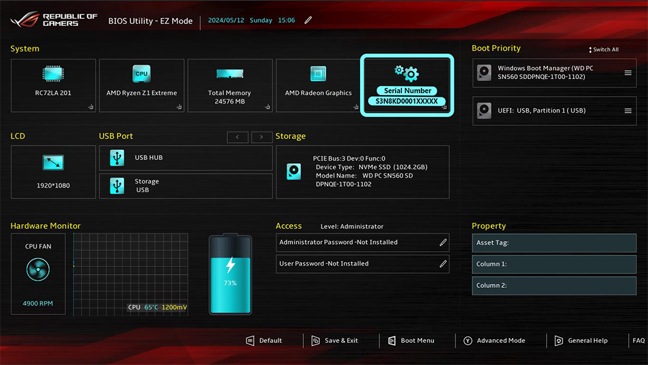Click the pencil icon to edit date and time
Viewport: 648px width, 365px height.
click(x=308, y=20)
